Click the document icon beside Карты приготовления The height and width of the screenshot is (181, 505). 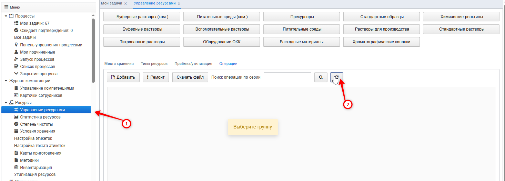16,153
